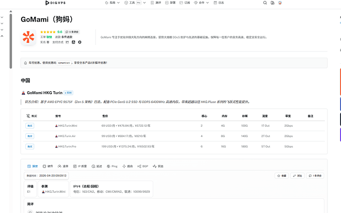Switch to the 路由 tab

click(128, 166)
